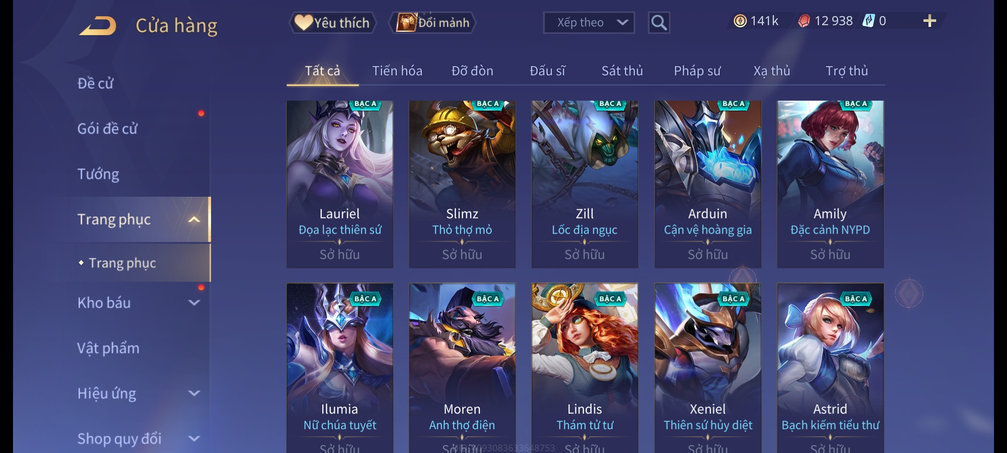Expand the Shop quy đổi section
This screenshot has height=453, width=1007.
click(x=194, y=438)
